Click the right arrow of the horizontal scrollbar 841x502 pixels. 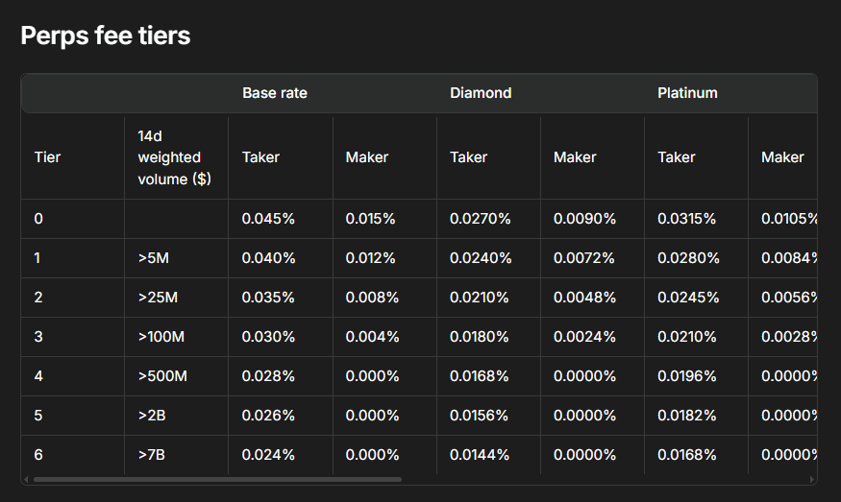tap(811, 478)
